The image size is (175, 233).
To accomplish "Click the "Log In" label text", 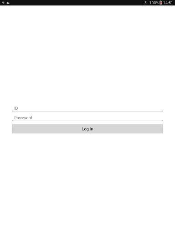I will pyautogui.click(x=87, y=129).
